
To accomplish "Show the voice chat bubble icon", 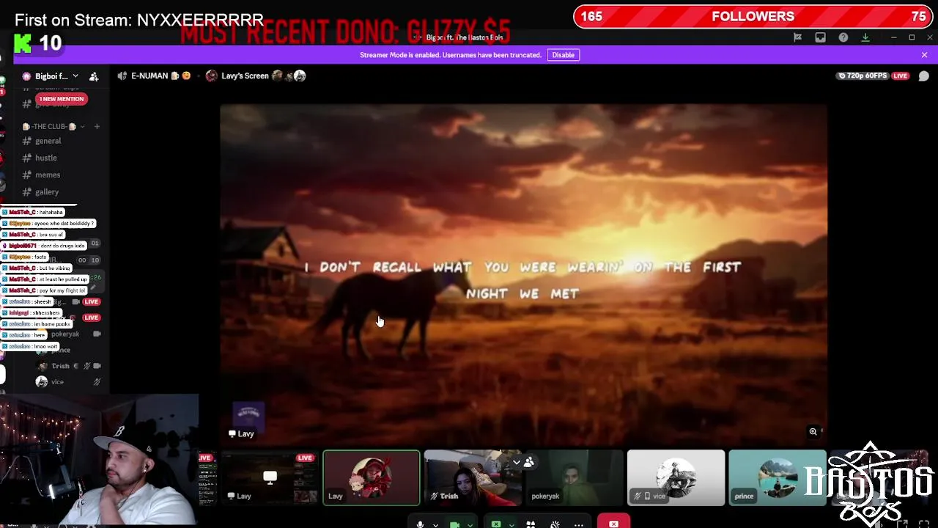I will 924,76.
